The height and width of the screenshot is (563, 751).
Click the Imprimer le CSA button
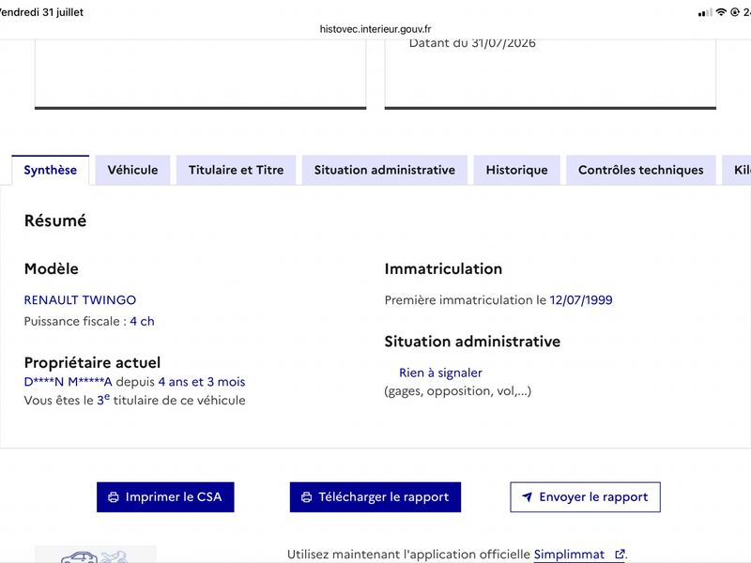coord(165,497)
